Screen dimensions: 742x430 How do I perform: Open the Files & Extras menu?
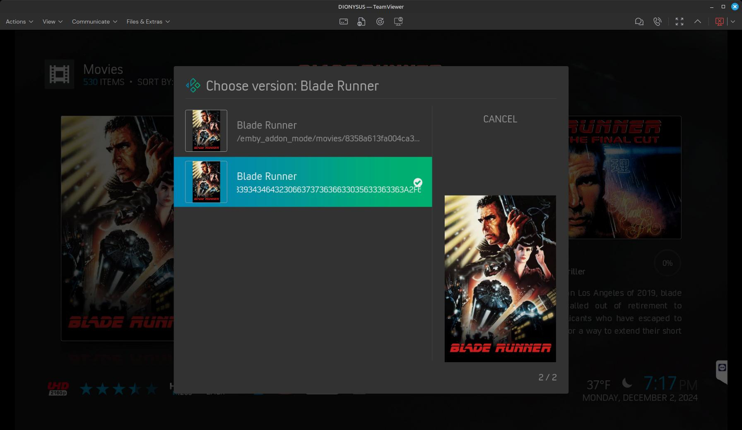coord(148,21)
